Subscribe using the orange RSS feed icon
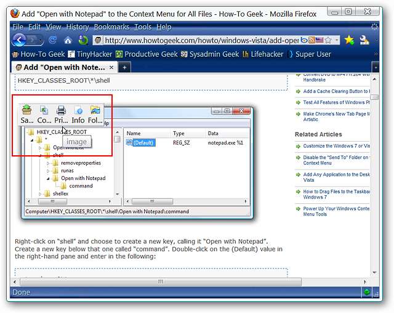 312,40
